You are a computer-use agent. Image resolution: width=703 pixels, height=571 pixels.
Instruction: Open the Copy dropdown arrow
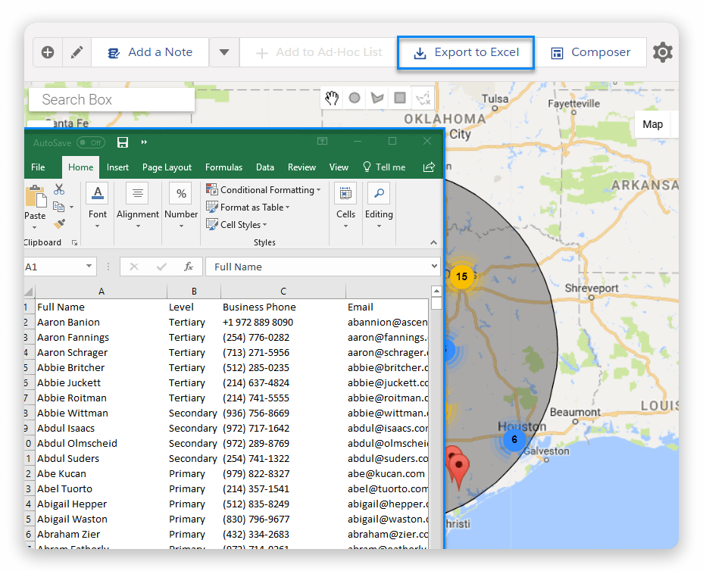pos(71,207)
